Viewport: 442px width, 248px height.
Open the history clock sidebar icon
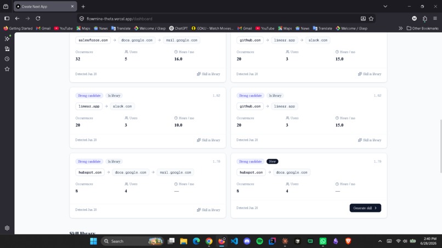click(7, 59)
